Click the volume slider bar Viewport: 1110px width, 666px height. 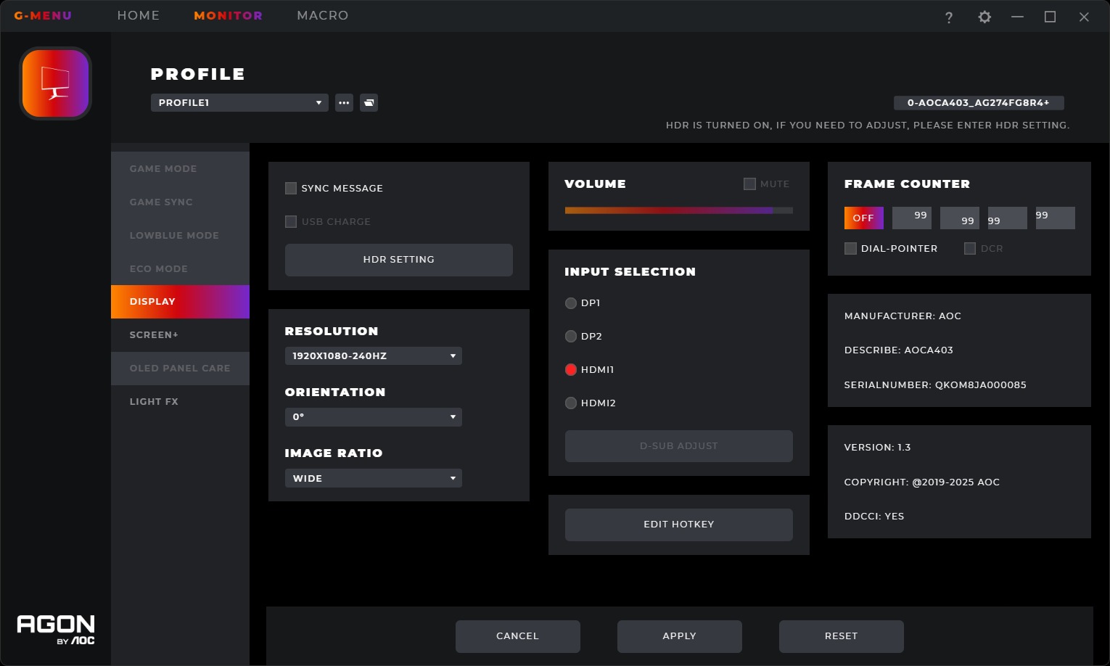click(x=679, y=210)
